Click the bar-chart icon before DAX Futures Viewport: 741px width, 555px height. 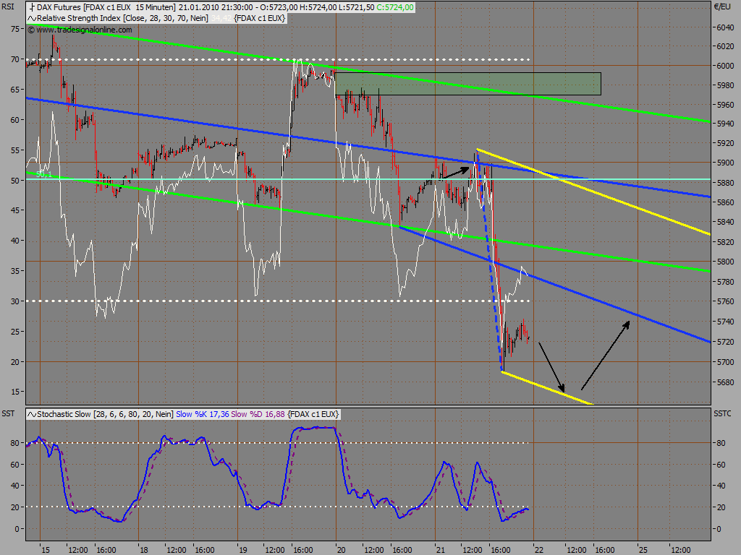coord(32,7)
